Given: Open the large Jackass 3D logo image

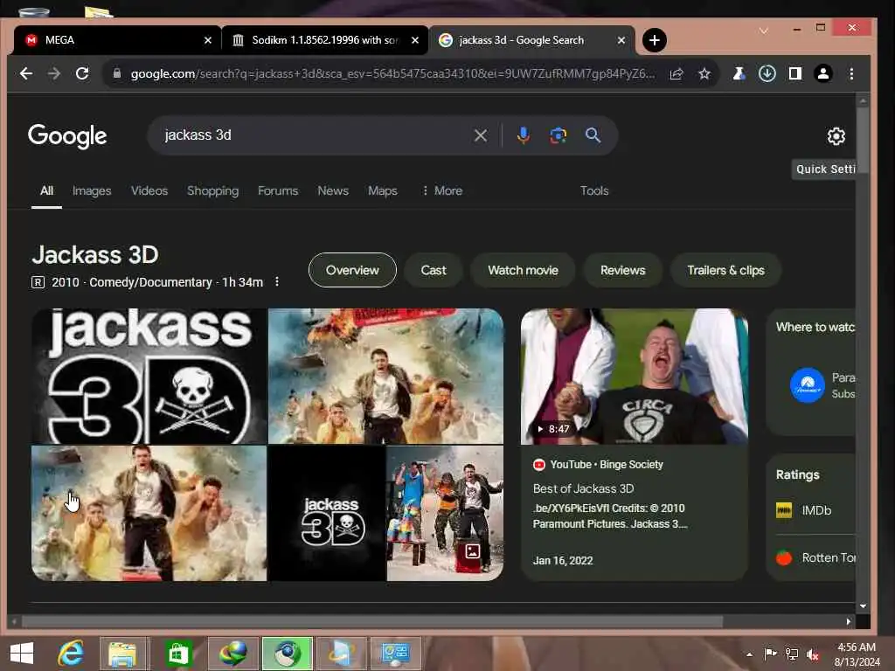Looking at the screenshot, I should coord(149,377).
